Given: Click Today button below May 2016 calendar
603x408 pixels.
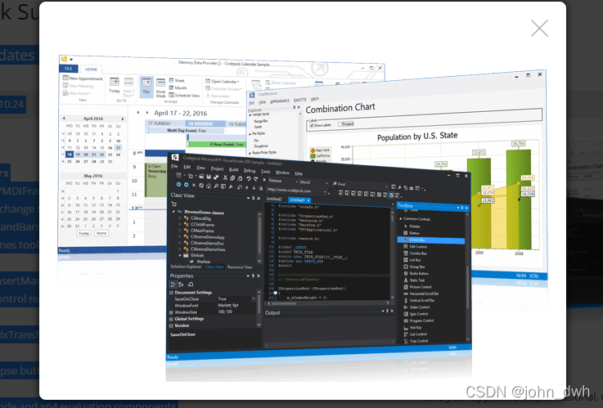Looking at the screenshot, I should coord(83,233).
